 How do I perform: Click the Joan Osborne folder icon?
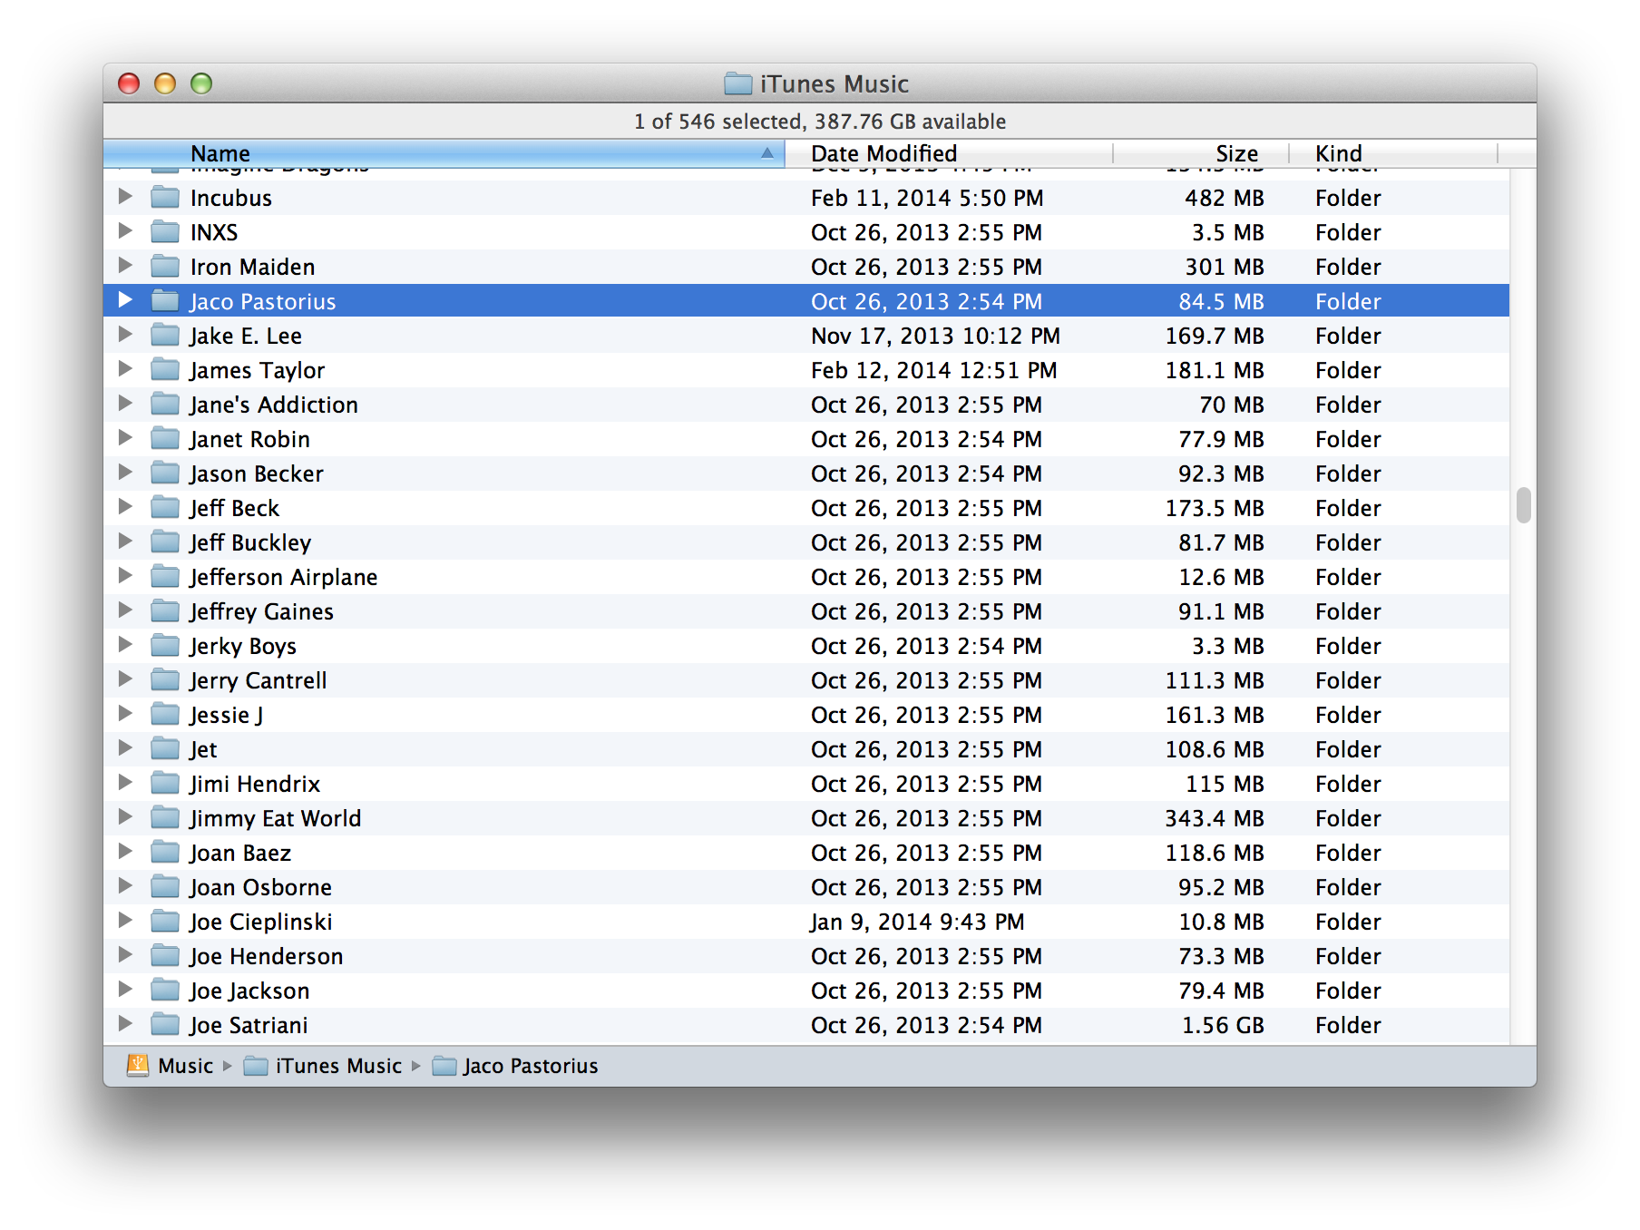(165, 886)
